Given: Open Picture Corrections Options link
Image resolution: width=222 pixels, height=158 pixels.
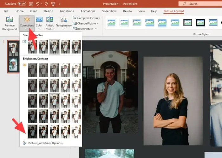Looking at the screenshot, I should click(45, 143).
